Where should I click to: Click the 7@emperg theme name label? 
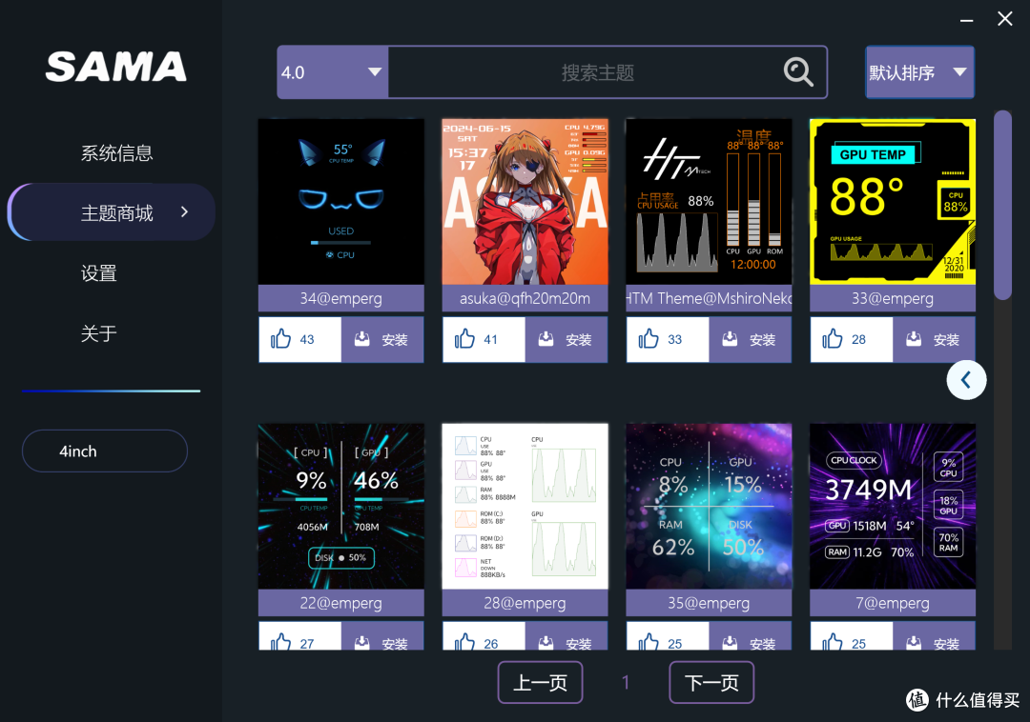(893, 603)
